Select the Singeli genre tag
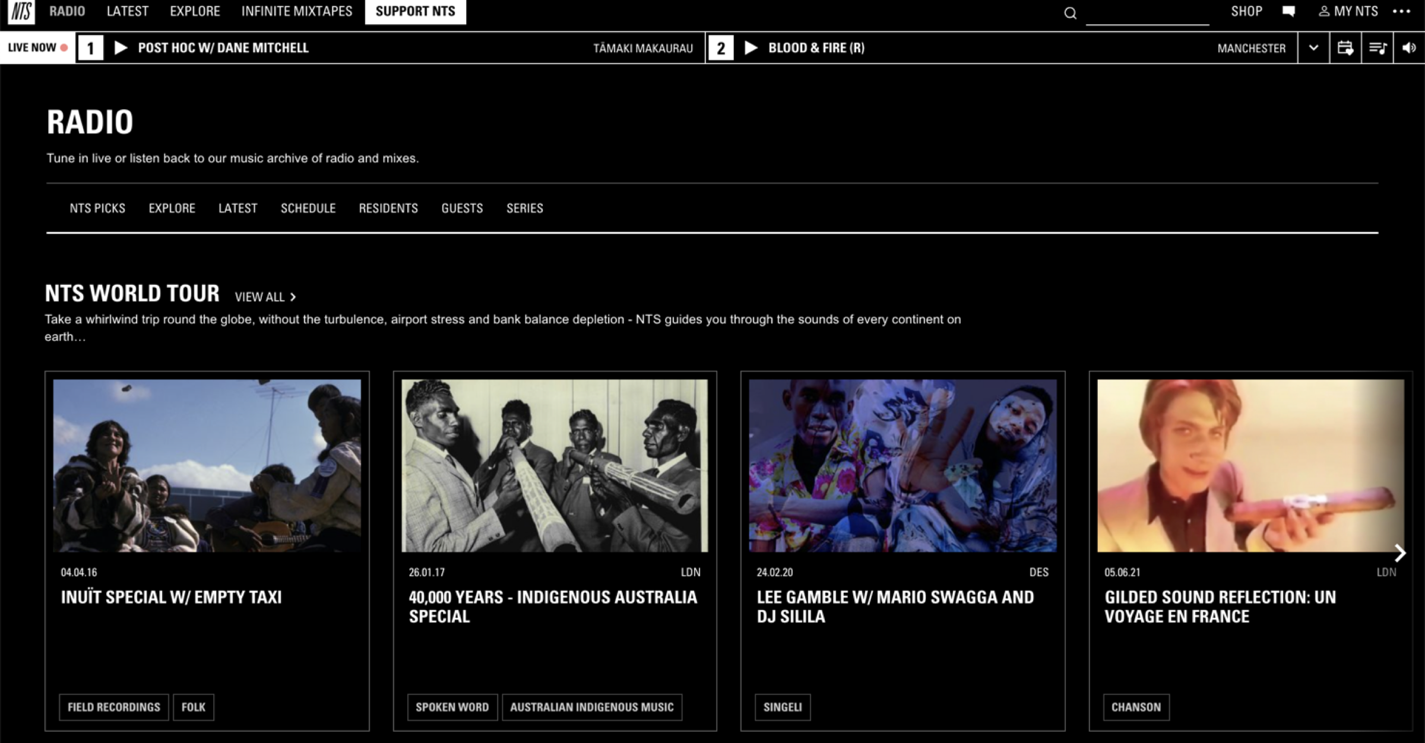This screenshot has height=743, width=1425. point(783,707)
